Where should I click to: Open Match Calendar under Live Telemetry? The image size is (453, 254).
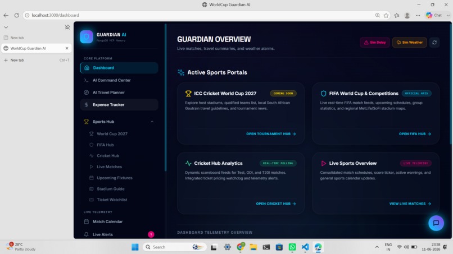[x=119, y=221]
